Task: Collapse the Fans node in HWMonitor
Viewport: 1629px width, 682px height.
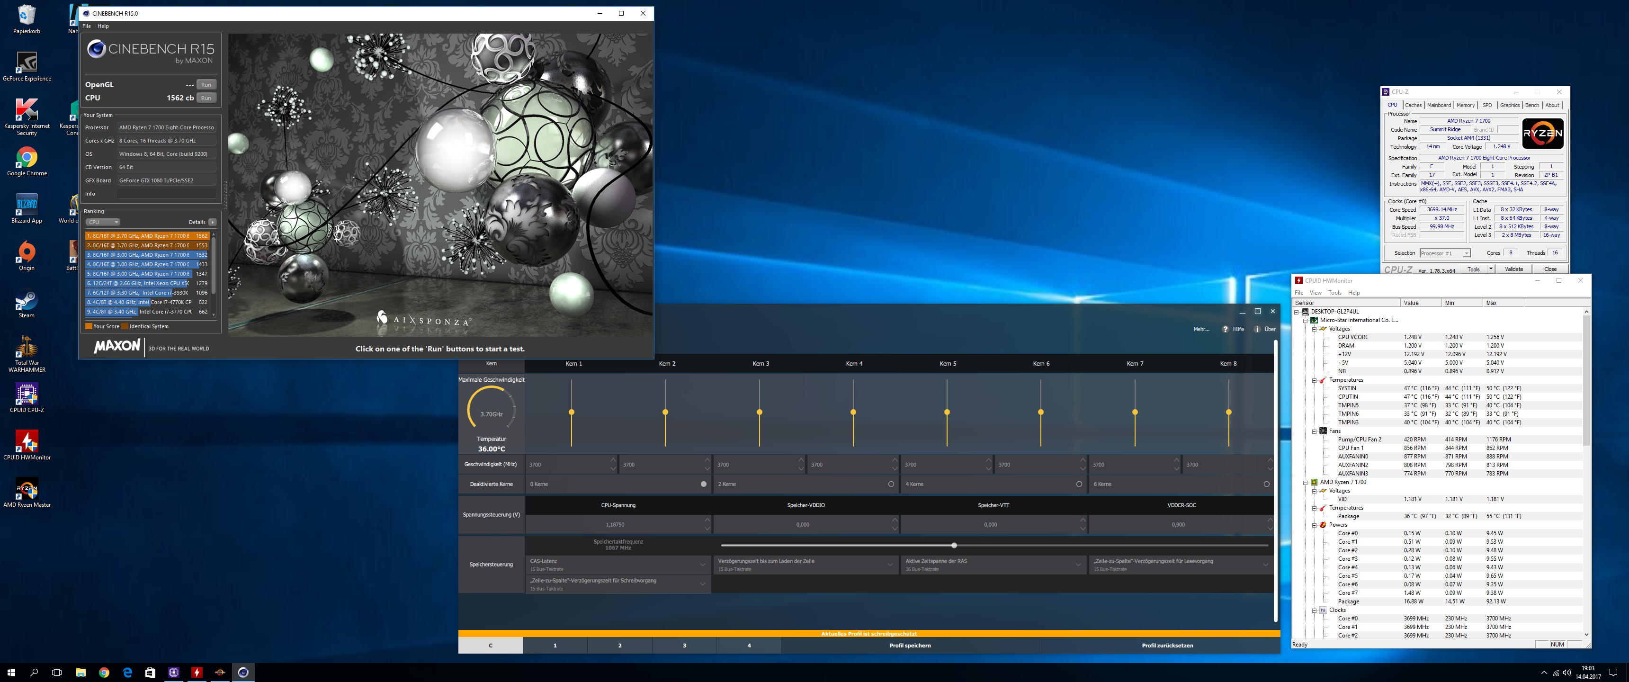Action: click(1314, 431)
